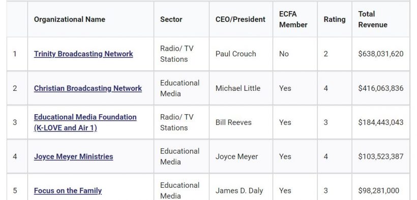
Task: Select the Bill Reeves cell
Action: (241, 122)
